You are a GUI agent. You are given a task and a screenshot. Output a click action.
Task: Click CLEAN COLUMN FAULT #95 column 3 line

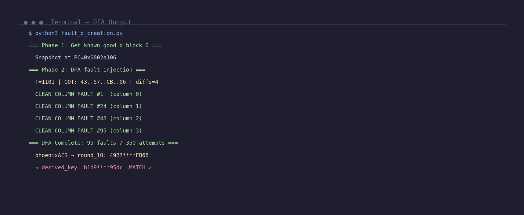click(x=89, y=131)
